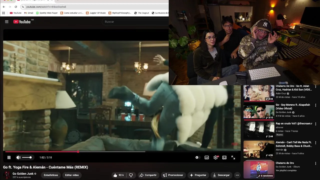This screenshot has width=320, height=180.
Task: Click the Editar video button
Action: [72, 175]
